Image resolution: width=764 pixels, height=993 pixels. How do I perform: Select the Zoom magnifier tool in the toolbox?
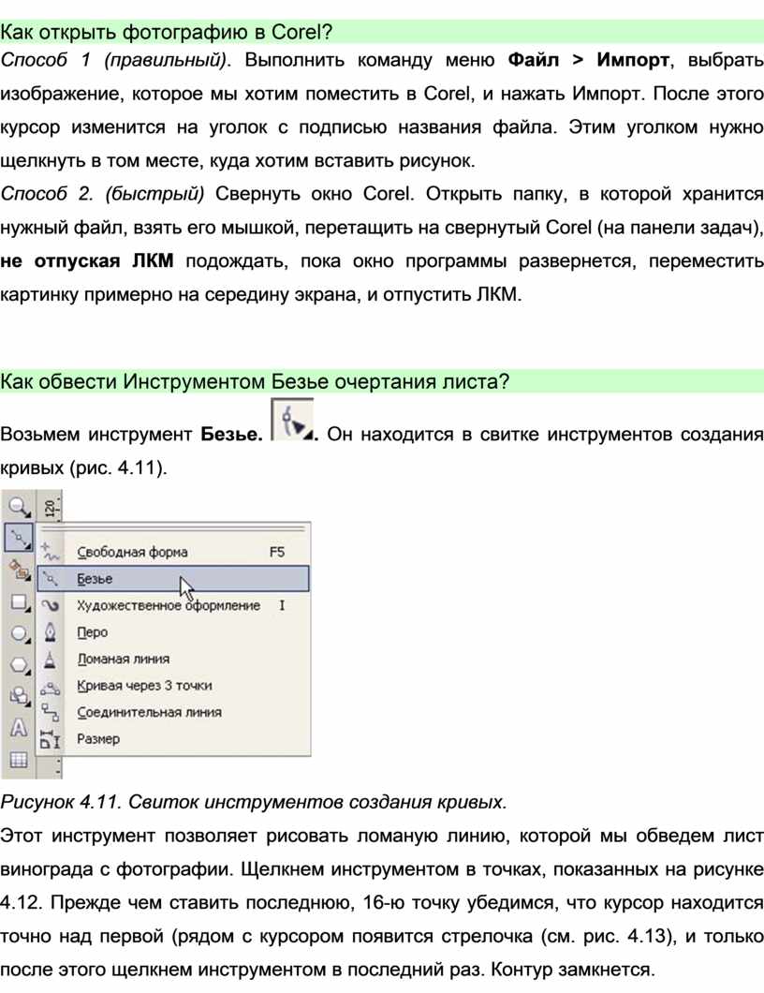pyautogui.click(x=19, y=507)
